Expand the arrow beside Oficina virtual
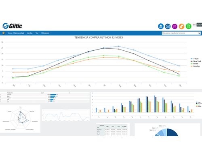Viewport: 202px width, 151px height. tap(25, 33)
